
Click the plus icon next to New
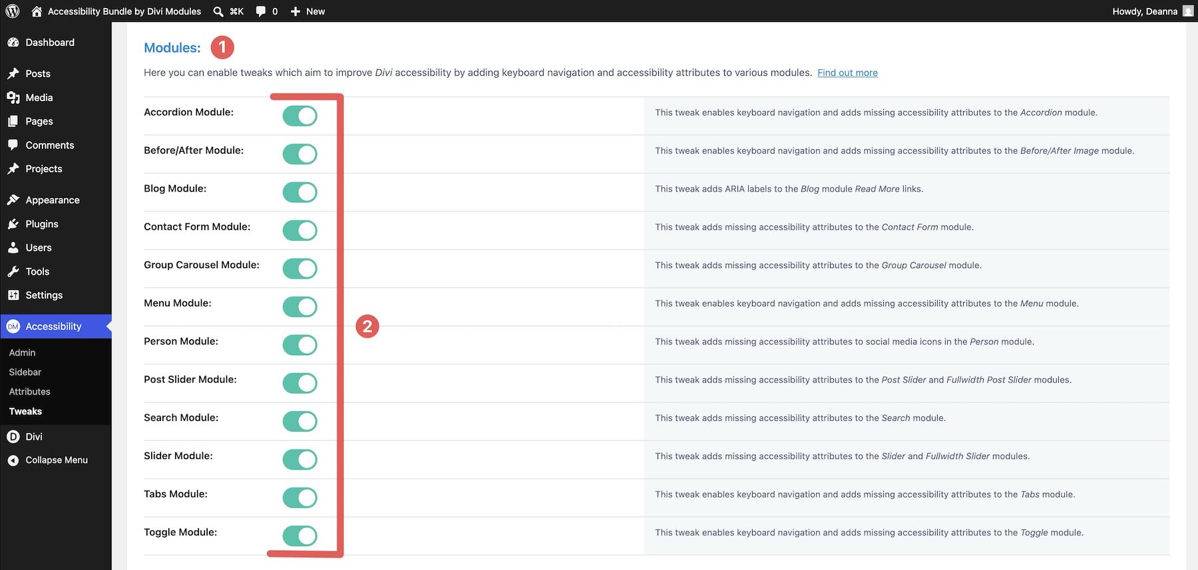pyautogui.click(x=296, y=11)
